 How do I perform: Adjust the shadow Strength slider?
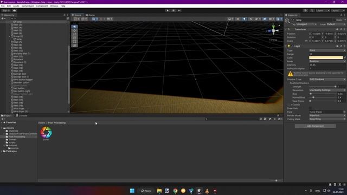pyautogui.click(x=323, y=87)
